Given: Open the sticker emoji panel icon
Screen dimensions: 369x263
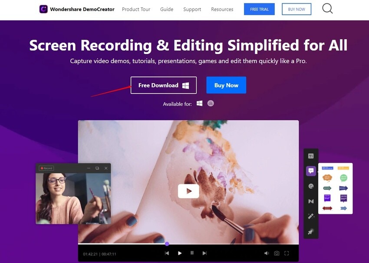Looking at the screenshot, I should 311,186.
